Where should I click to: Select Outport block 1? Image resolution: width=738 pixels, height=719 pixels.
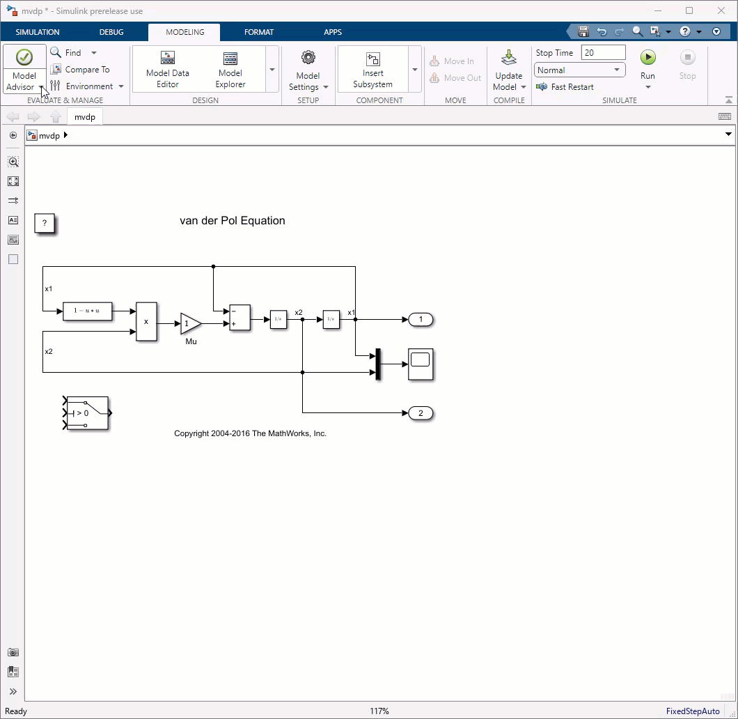click(421, 319)
